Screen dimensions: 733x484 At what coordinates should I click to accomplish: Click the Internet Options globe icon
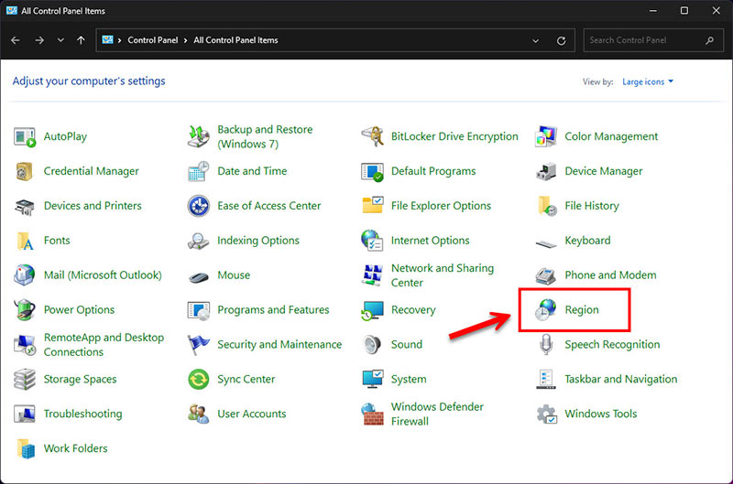point(372,241)
